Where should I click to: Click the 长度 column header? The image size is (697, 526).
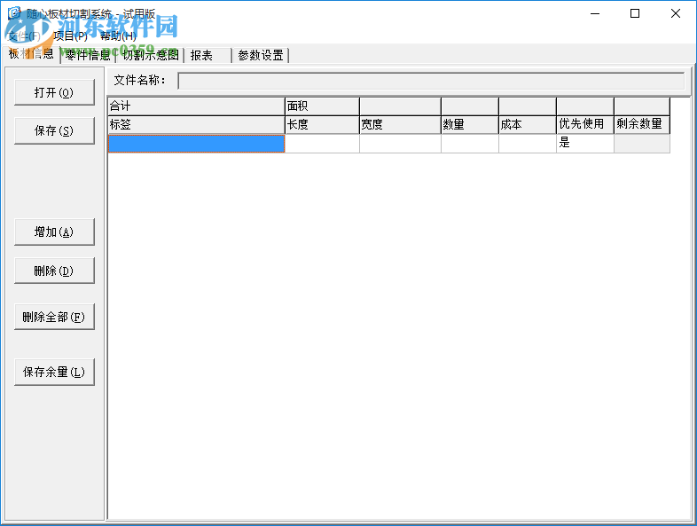click(x=322, y=125)
